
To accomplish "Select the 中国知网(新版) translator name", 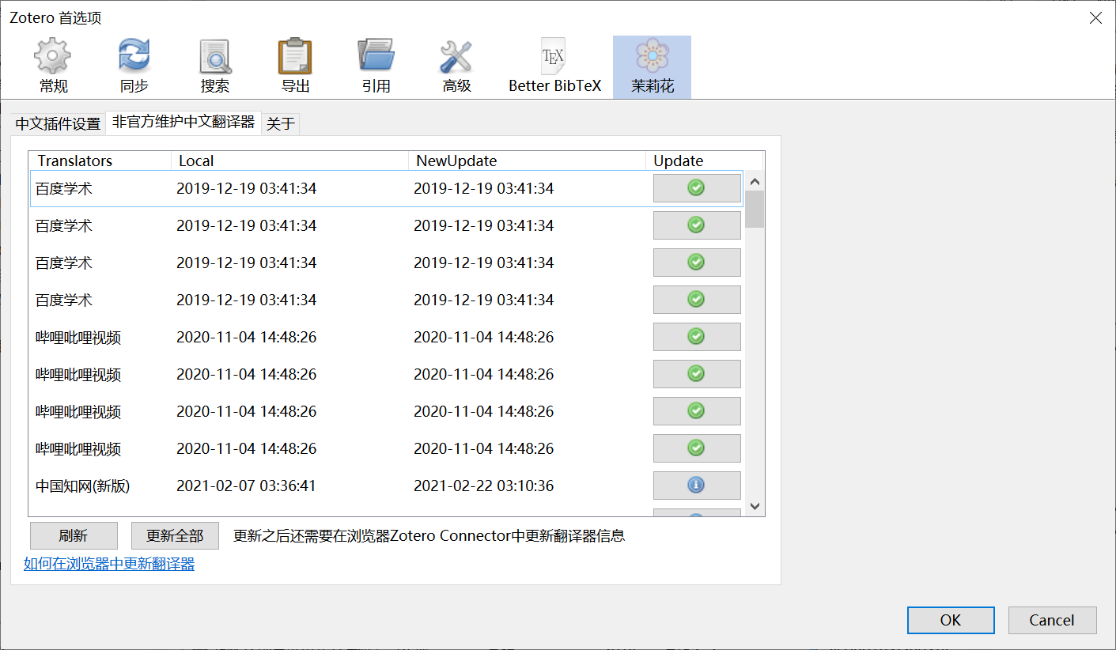I will pyautogui.click(x=82, y=486).
